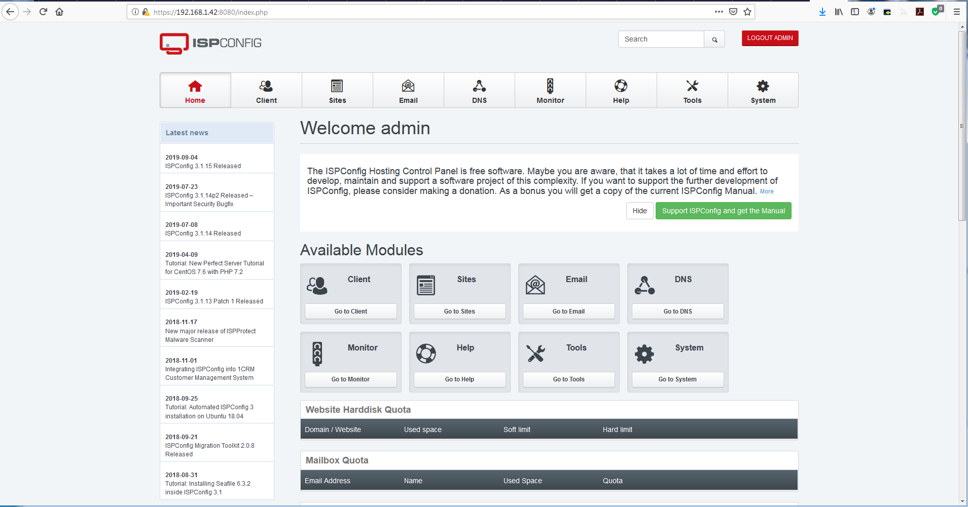The width and height of the screenshot is (968, 507).
Task: Focus the Search input field
Action: tap(661, 39)
